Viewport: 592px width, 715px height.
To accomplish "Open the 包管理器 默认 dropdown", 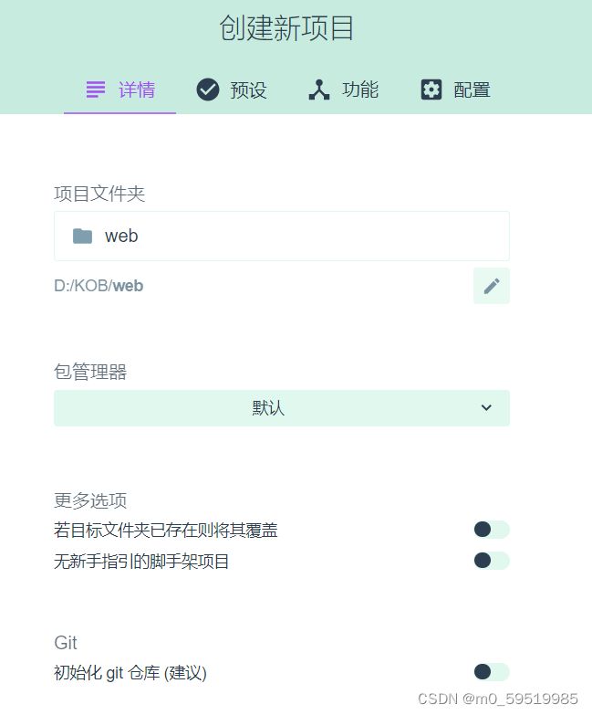I will click(282, 408).
